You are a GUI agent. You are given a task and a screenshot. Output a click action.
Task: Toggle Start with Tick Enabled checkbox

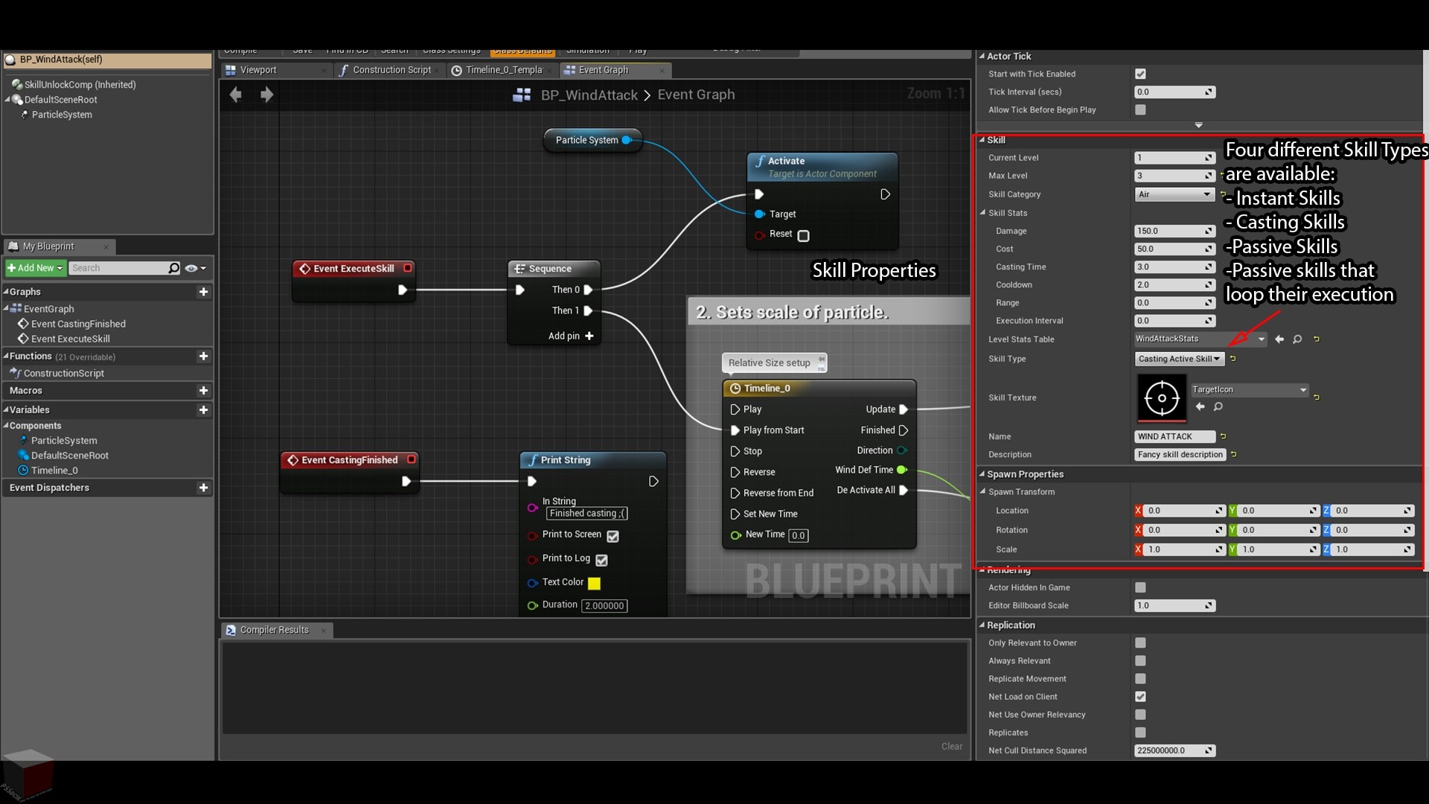point(1140,74)
